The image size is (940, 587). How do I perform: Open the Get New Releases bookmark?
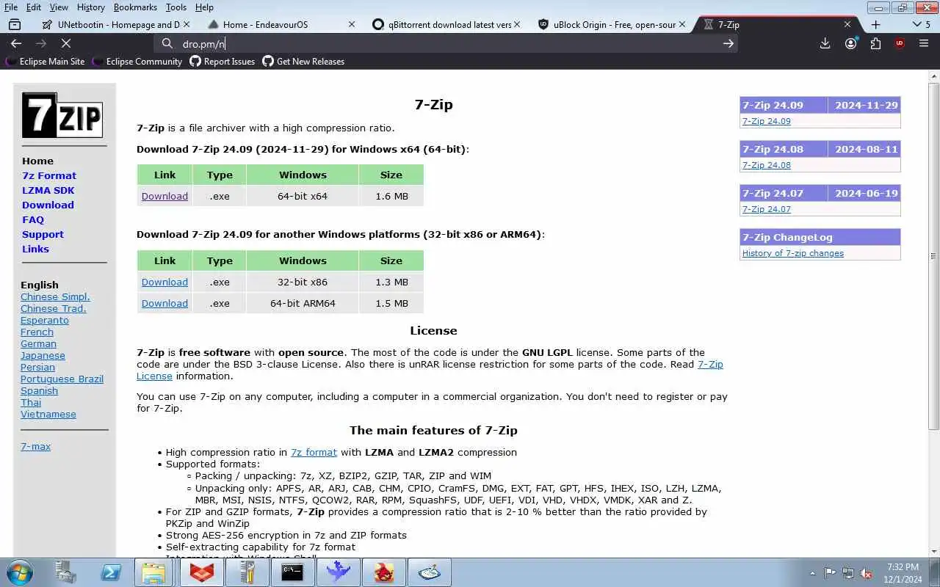coord(303,62)
